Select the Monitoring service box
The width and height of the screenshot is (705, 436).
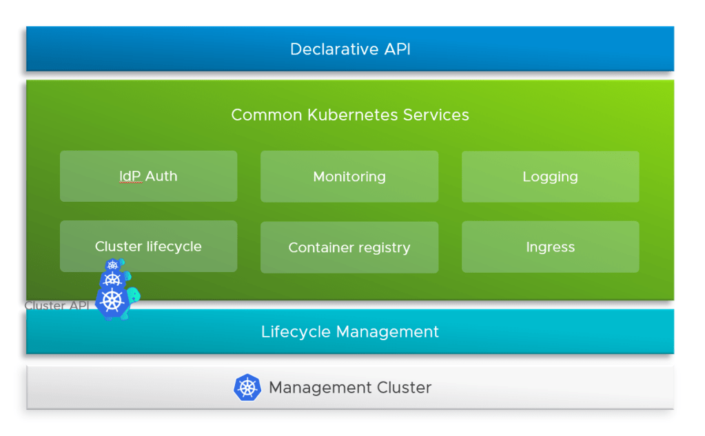[349, 176]
